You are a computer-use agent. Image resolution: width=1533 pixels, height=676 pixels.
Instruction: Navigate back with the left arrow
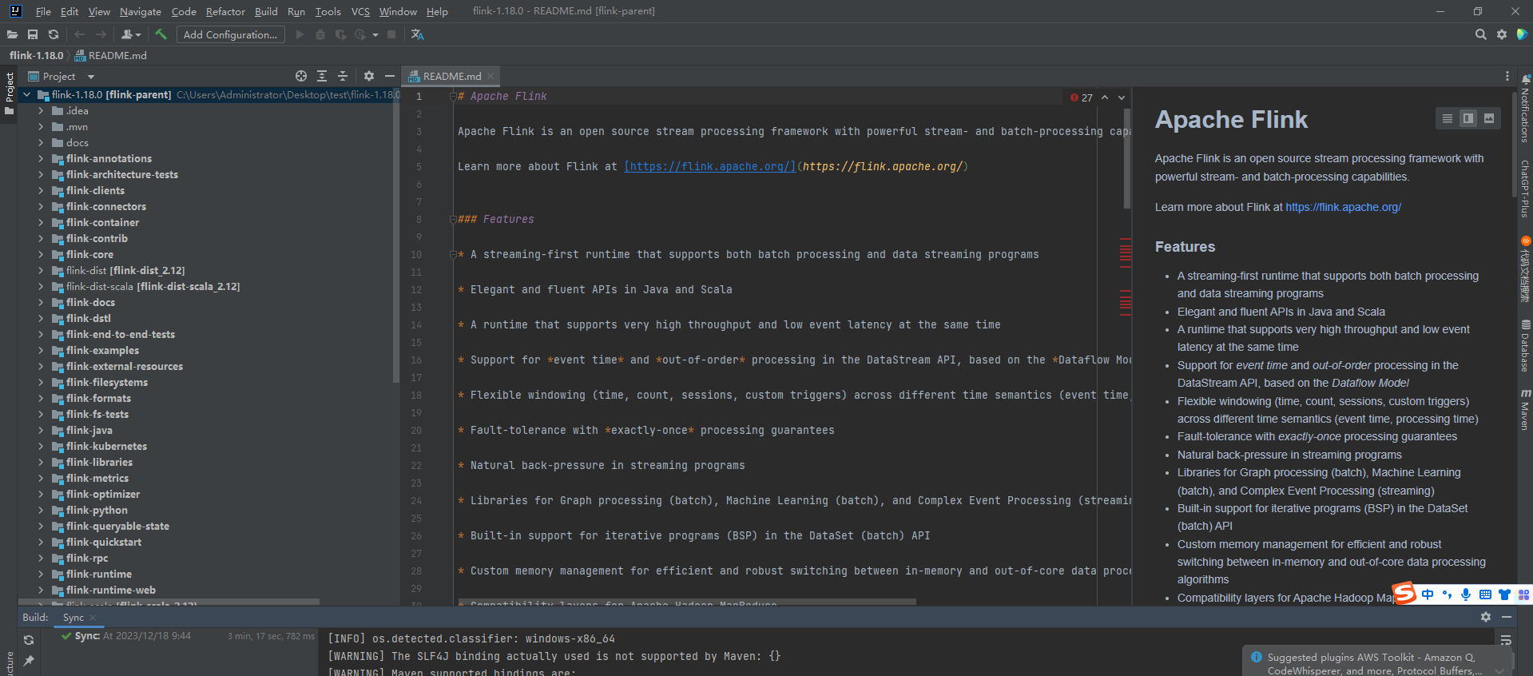tap(79, 34)
